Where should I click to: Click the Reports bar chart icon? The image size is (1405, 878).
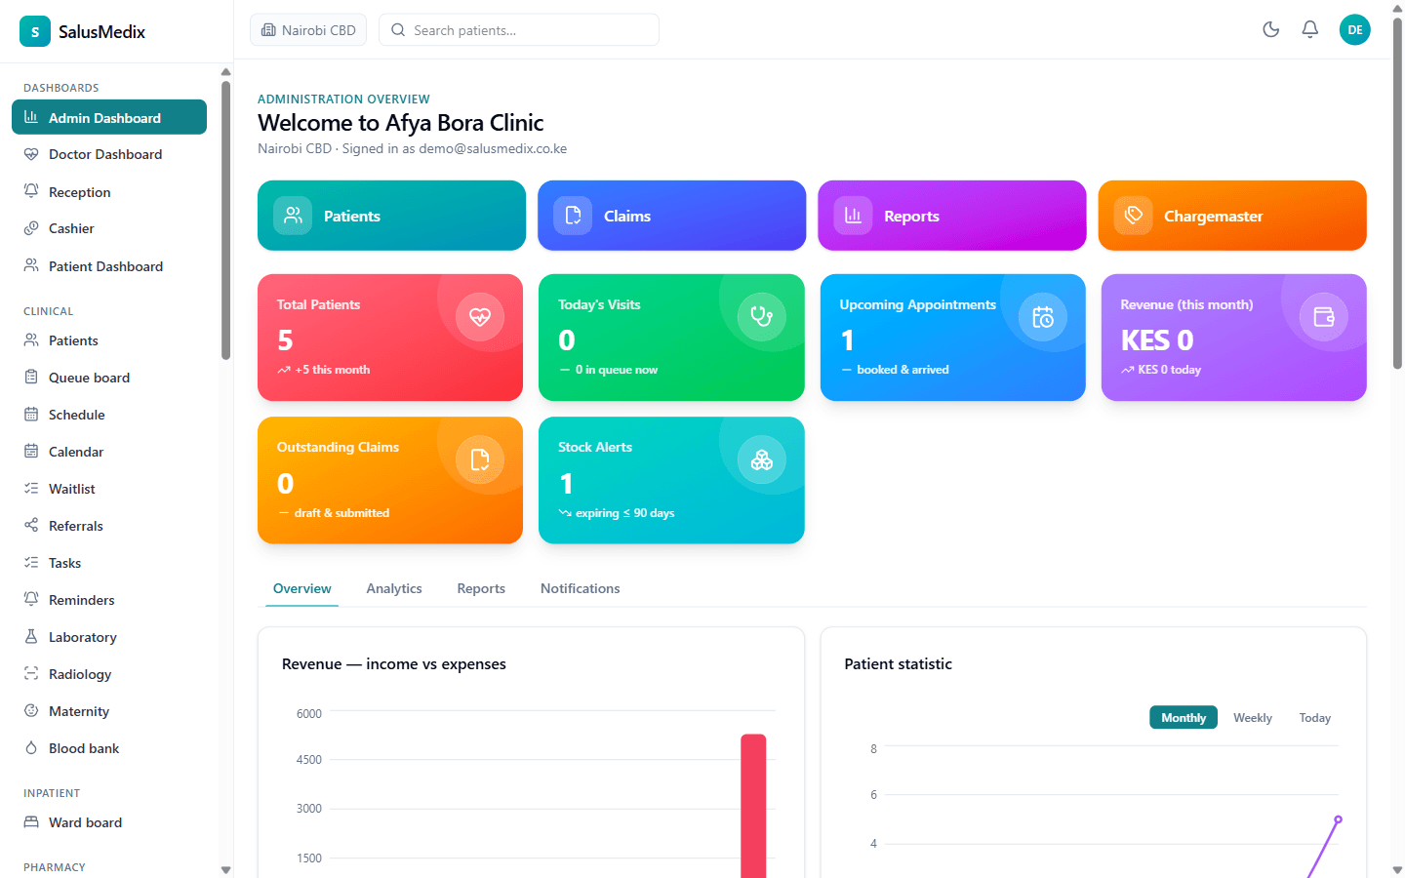pos(853,216)
